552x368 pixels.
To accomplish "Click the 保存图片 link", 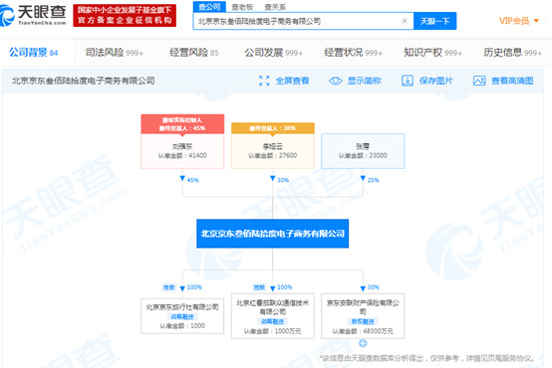I will coord(435,81).
